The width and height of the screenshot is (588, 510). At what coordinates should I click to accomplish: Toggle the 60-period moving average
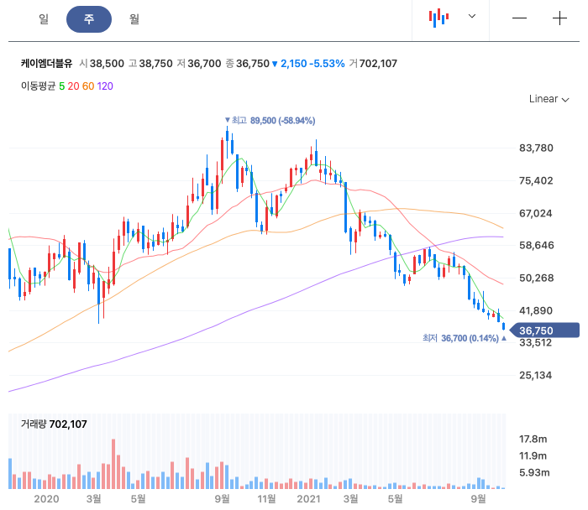(x=88, y=86)
